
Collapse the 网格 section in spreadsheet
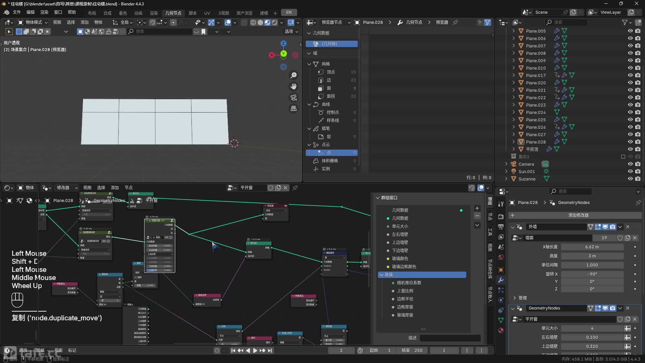point(309,64)
